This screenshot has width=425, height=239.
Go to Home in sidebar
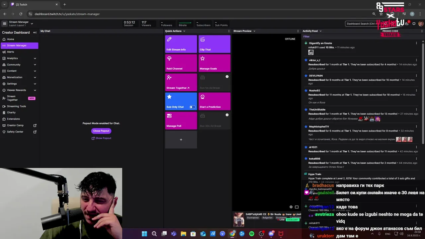19,39
